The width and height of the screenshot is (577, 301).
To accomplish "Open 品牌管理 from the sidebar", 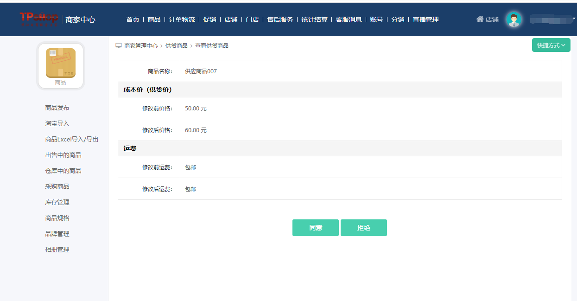I will point(57,234).
